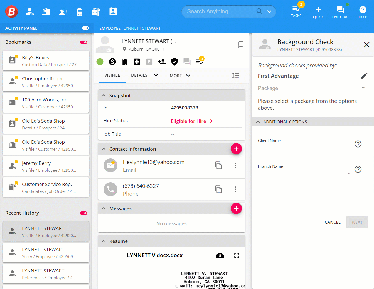This screenshot has width=374, height=289.
Task: Collapse the Snapshot section
Action: [104, 96]
